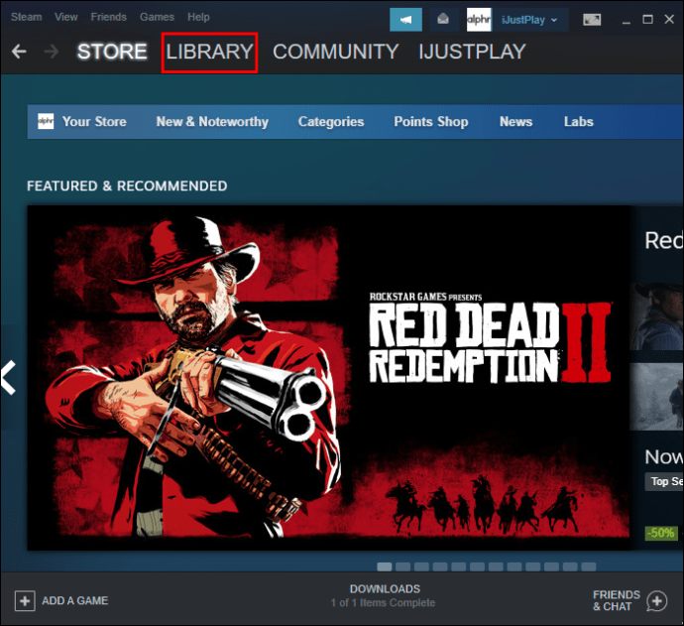Screen dimensions: 684x626
Task: Close the Steam window
Action: pos(669,20)
